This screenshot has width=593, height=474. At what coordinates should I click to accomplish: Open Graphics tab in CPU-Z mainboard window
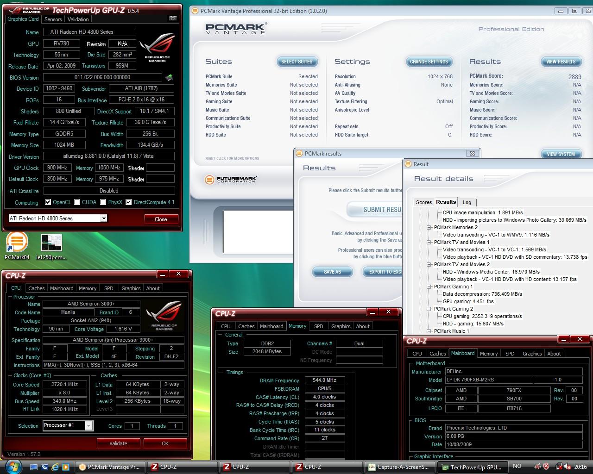(532, 354)
